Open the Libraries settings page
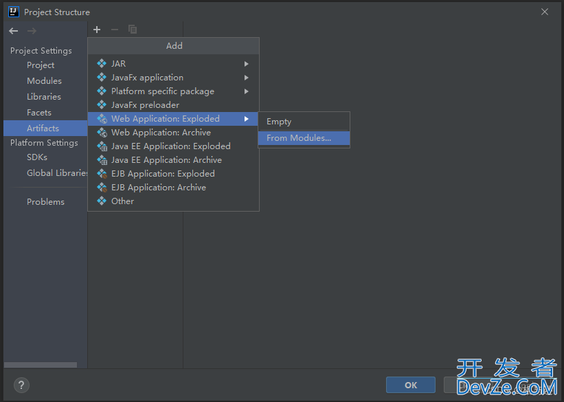 tap(44, 97)
